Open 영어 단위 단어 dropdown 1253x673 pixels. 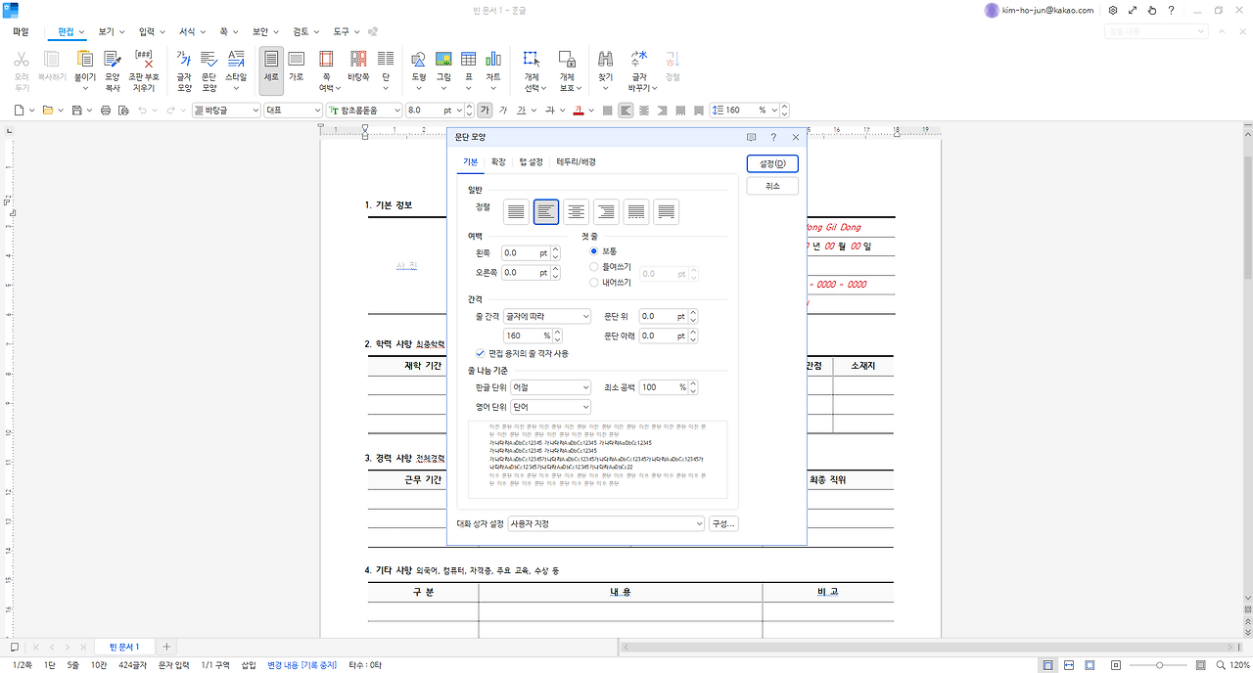551,407
